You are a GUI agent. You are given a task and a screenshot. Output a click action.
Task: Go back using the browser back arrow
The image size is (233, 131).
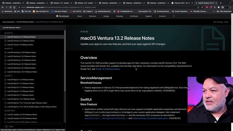coord(3,7)
